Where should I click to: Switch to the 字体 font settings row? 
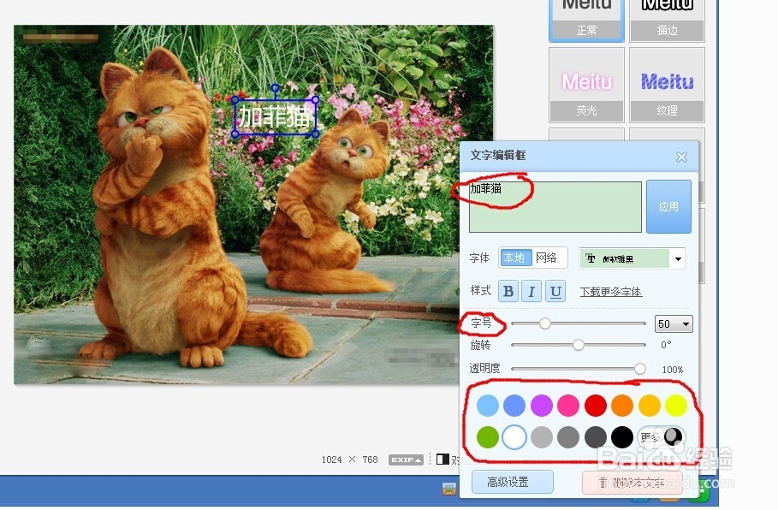pos(479,257)
